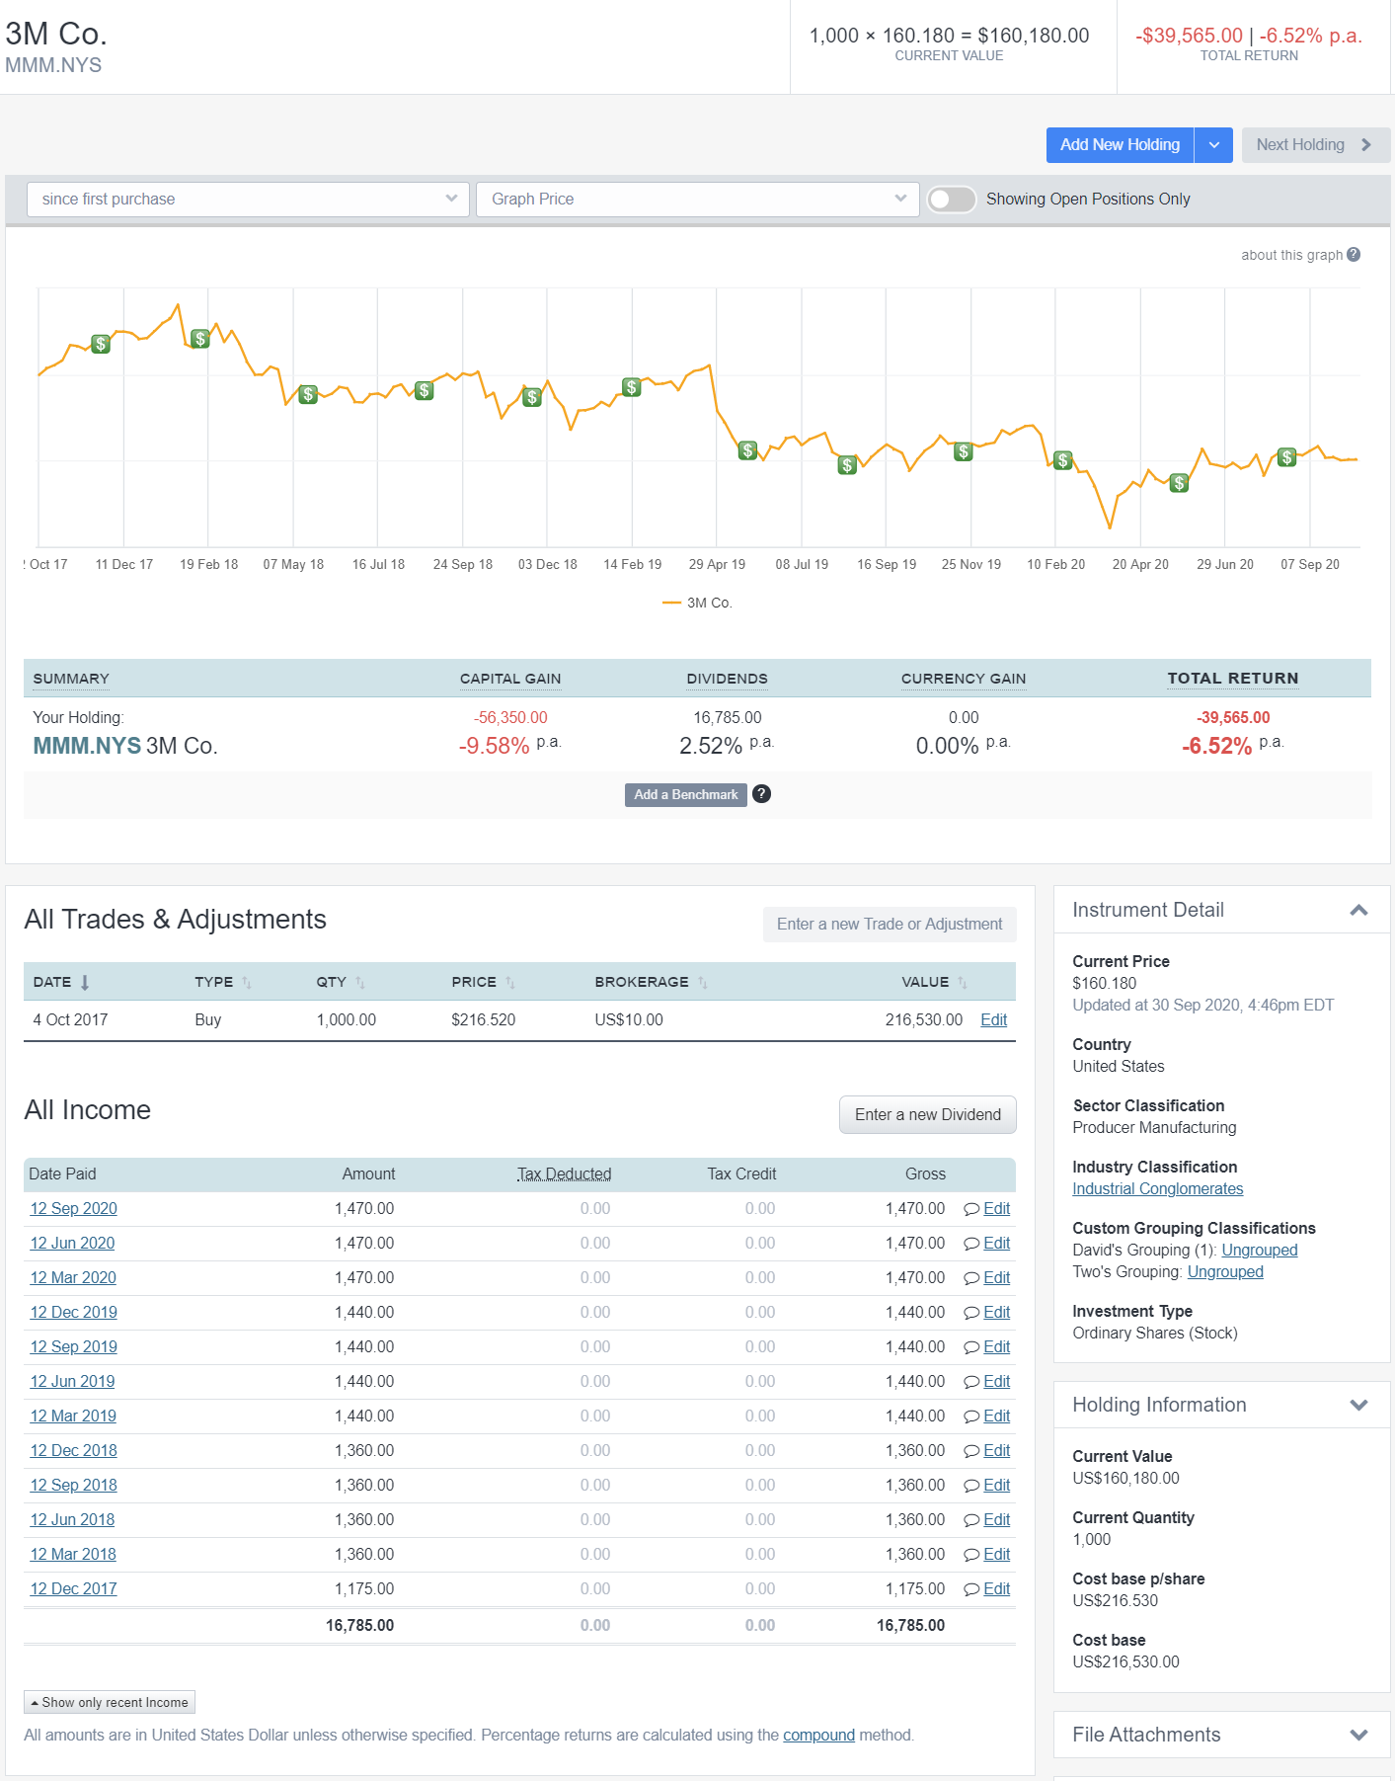
Task: Click comment icon for 12 Jun 2019 dividend
Action: [x=971, y=1382]
